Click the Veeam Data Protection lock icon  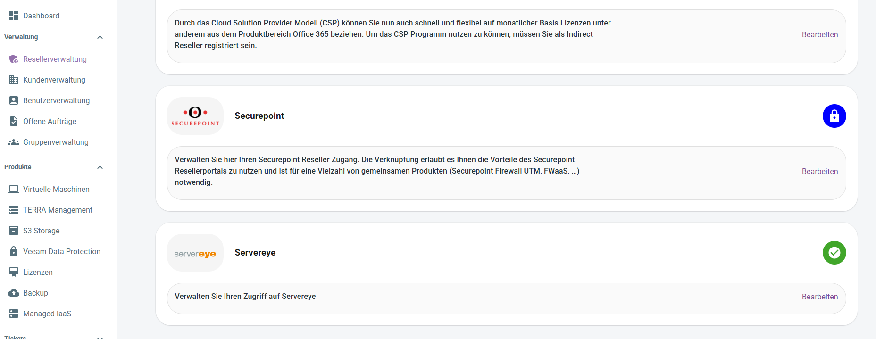(14, 251)
